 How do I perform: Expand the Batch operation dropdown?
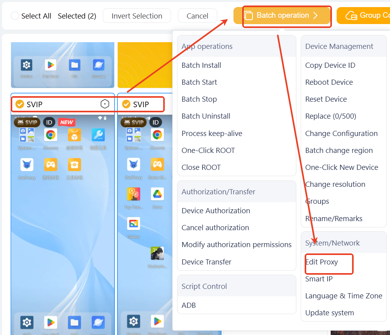pyautogui.click(x=282, y=16)
